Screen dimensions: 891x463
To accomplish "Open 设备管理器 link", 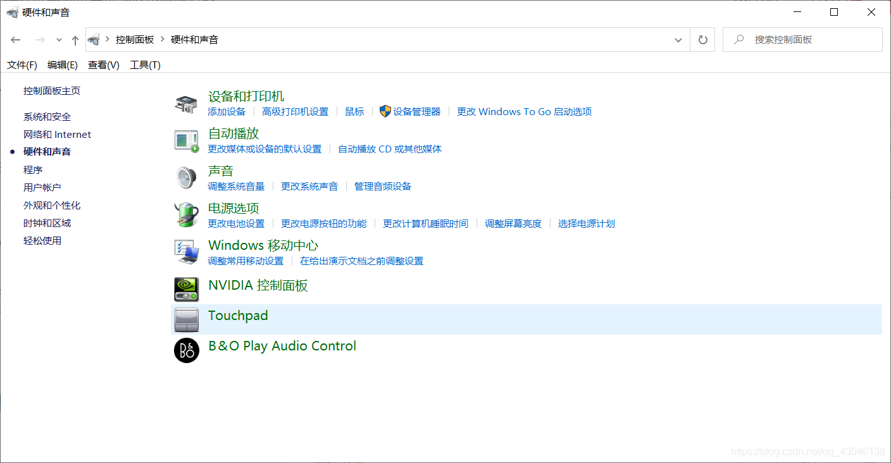I will point(417,111).
